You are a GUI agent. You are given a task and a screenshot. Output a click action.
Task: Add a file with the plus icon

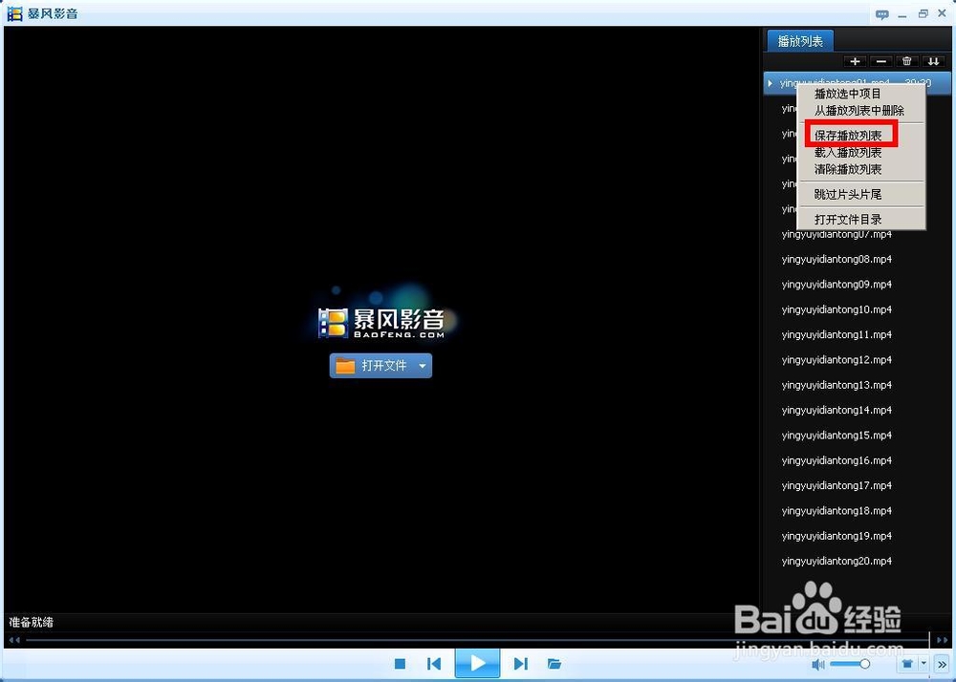point(856,61)
